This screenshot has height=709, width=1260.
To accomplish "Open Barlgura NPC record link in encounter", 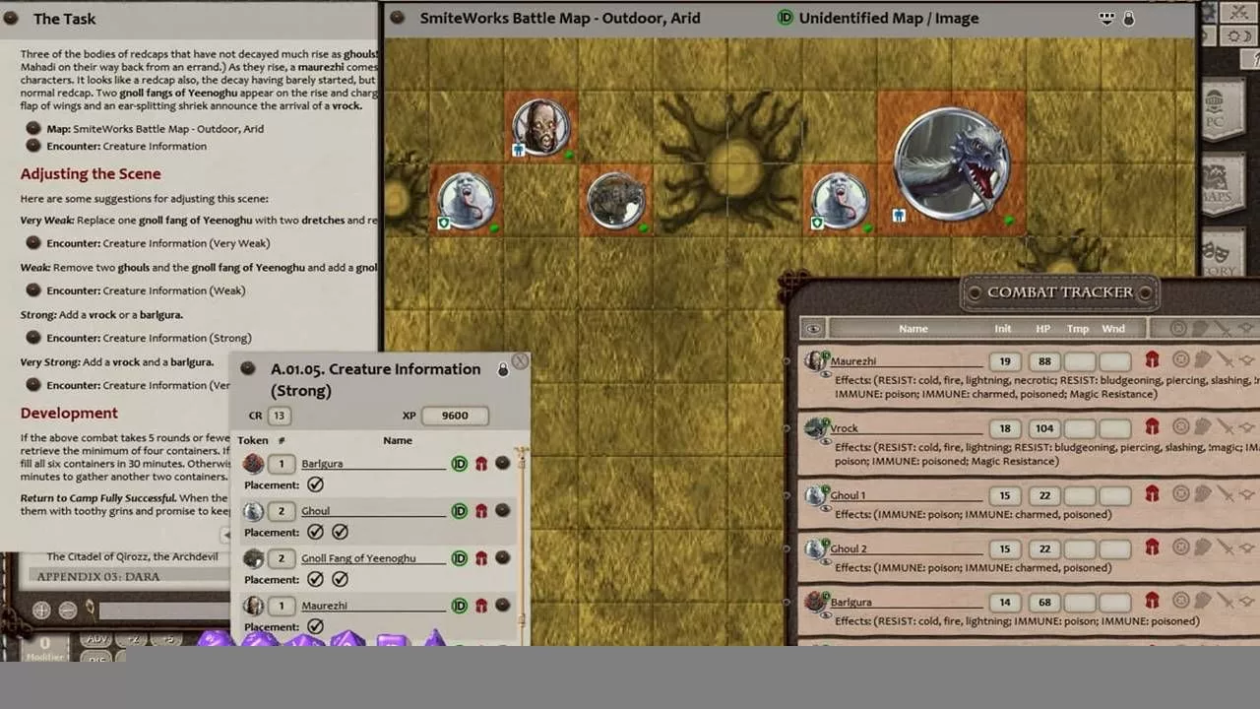I will coord(502,463).
